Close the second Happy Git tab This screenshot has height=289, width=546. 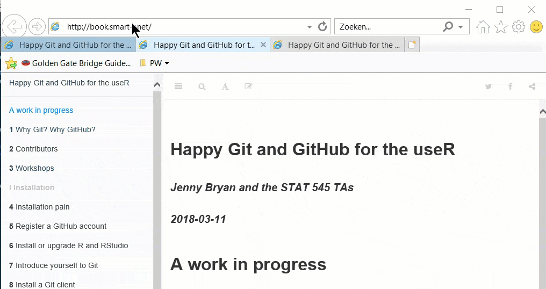[264, 45]
